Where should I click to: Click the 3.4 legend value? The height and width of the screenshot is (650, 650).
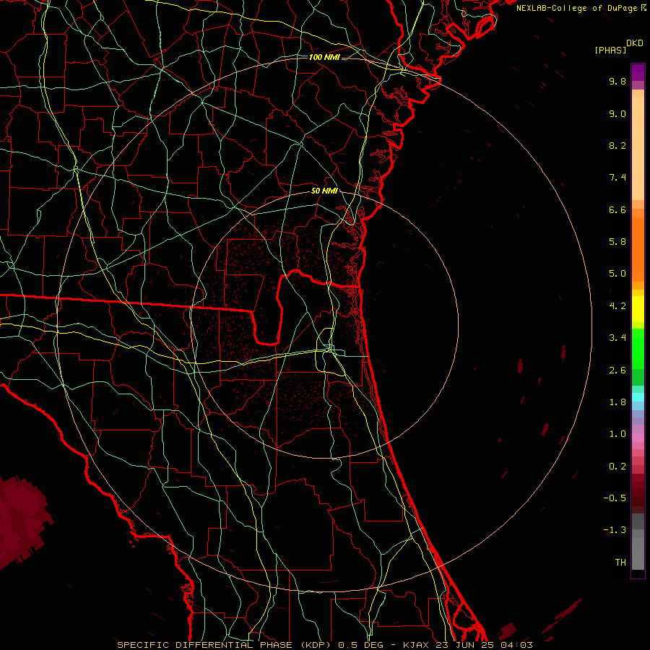tap(617, 338)
